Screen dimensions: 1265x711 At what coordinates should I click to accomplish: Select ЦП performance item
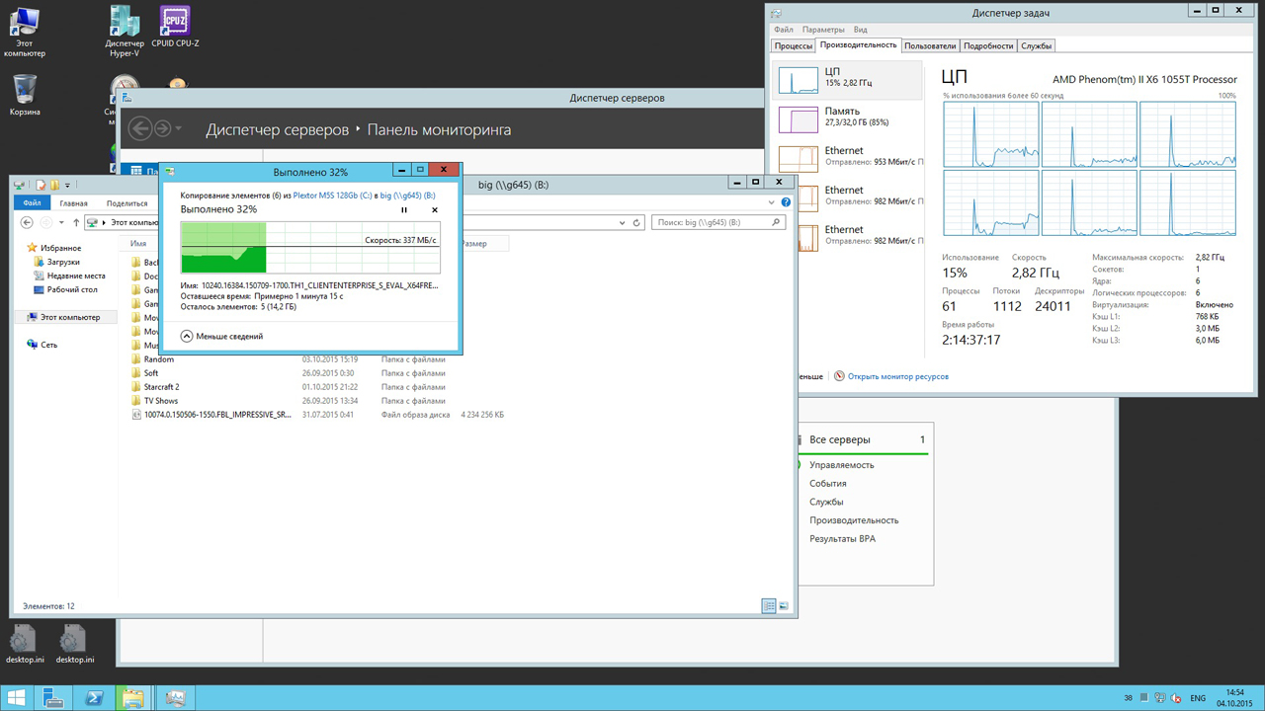(x=847, y=79)
